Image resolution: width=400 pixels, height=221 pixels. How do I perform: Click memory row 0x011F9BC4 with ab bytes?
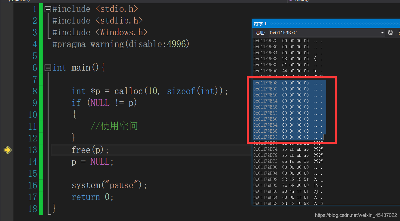point(288,149)
